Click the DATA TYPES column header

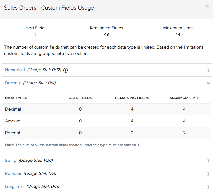pyautogui.click(x=16, y=98)
